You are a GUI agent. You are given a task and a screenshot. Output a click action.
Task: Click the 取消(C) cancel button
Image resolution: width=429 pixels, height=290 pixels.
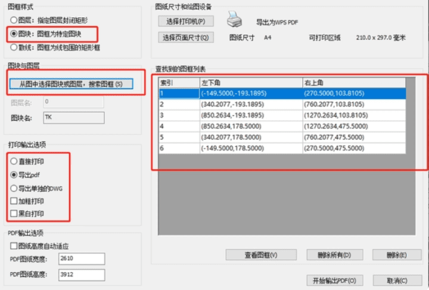point(396,280)
